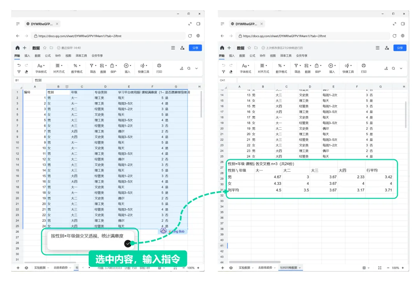This screenshot has height=282, width=420.
Task: Click the address bar URL in the left browser window
Action: [80, 36]
